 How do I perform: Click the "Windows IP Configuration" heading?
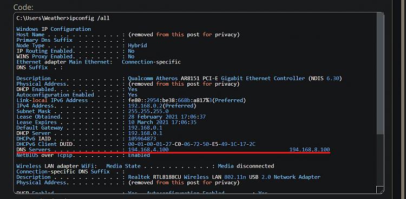point(54,29)
